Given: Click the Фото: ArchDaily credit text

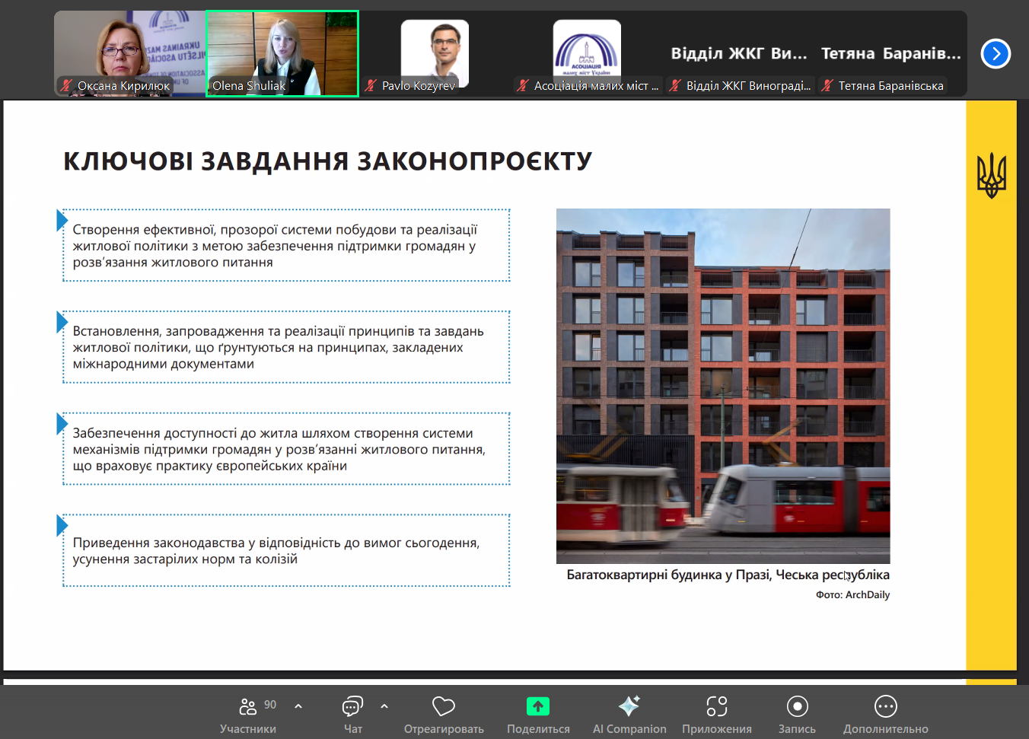Looking at the screenshot, I should click(852, 595).
